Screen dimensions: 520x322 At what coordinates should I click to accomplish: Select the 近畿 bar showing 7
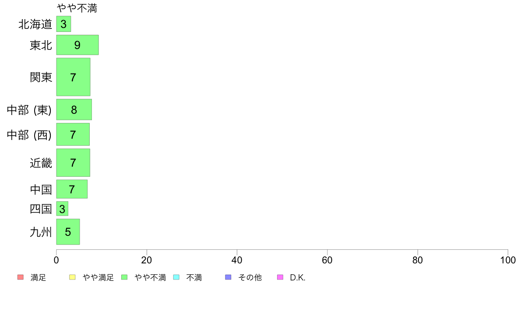[x=73, y=162]
